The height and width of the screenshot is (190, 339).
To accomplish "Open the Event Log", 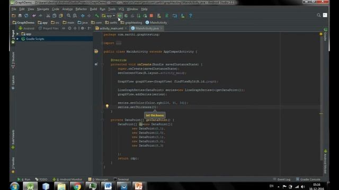I will coord(282,179).
